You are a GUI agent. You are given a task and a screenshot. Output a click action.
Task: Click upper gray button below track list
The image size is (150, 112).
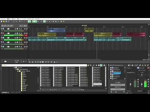[117, 85]
